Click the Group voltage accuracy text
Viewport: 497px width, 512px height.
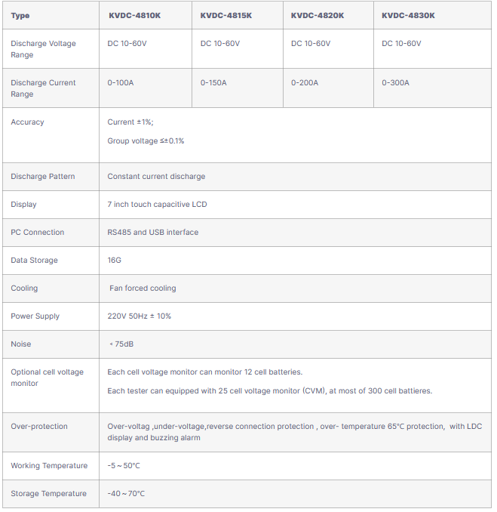(146, 140)
